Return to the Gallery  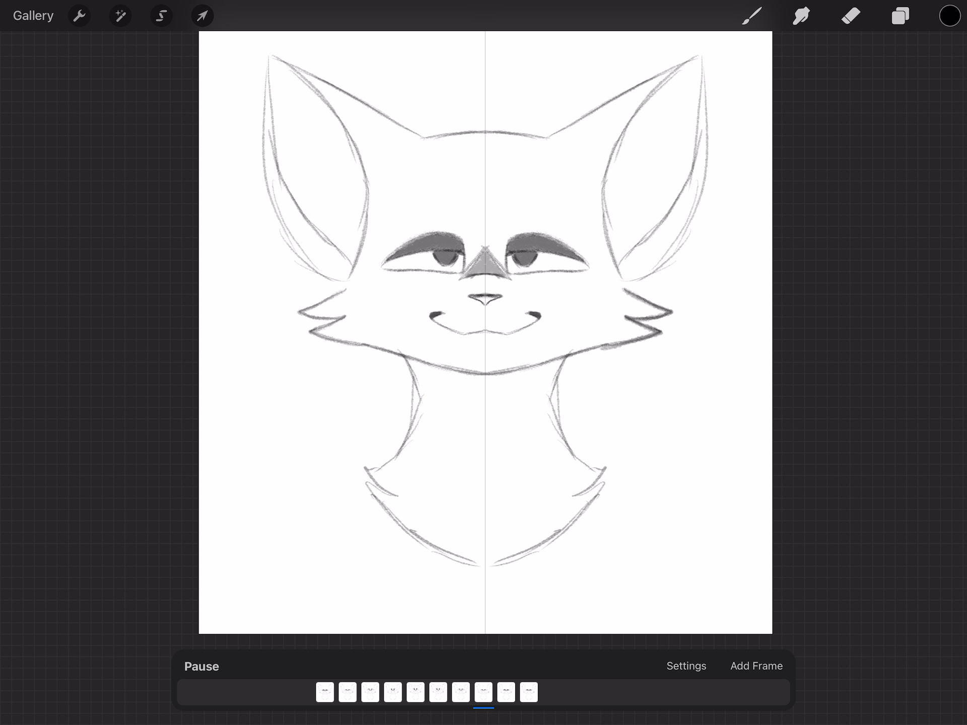pyautogui.click(x=33, y=16)
